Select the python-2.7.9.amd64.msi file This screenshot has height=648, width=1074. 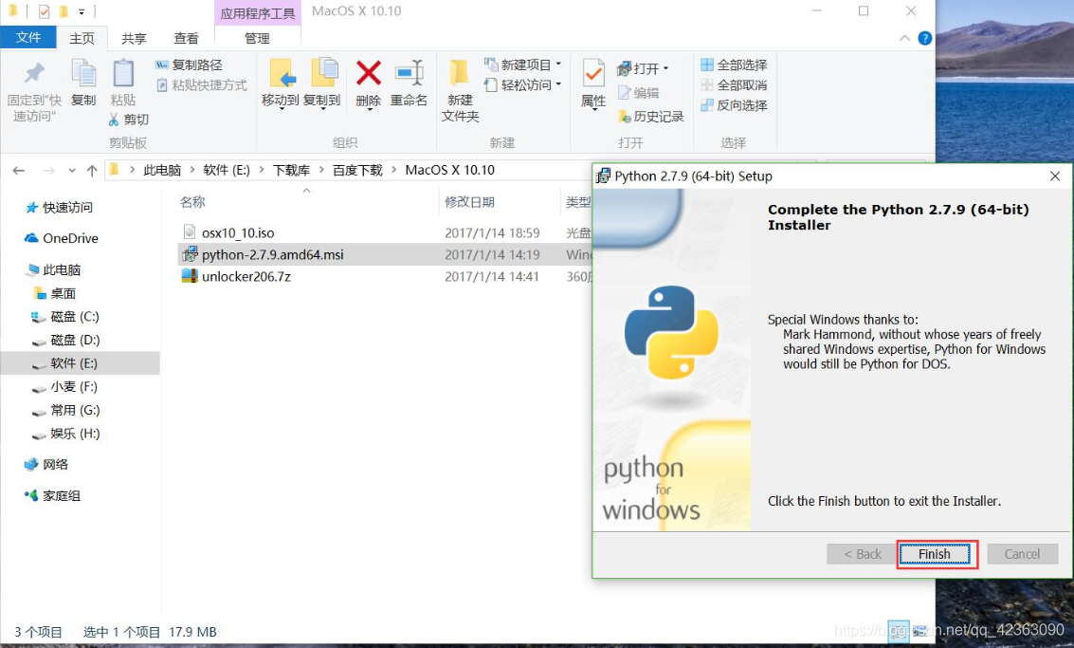[273, 255]
